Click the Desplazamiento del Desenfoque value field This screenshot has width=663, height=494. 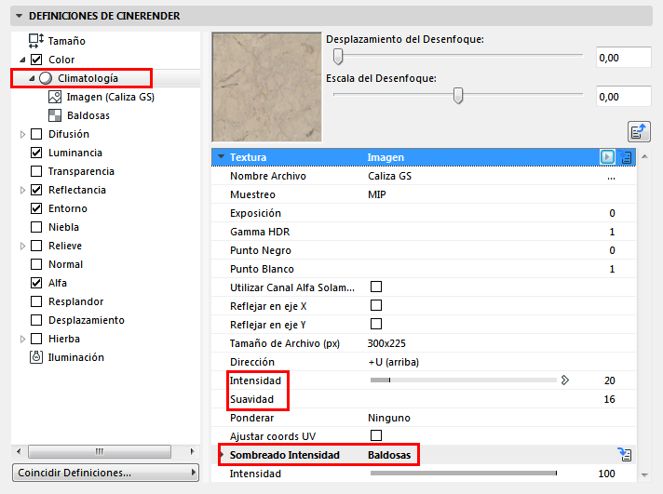pos(623,58)
